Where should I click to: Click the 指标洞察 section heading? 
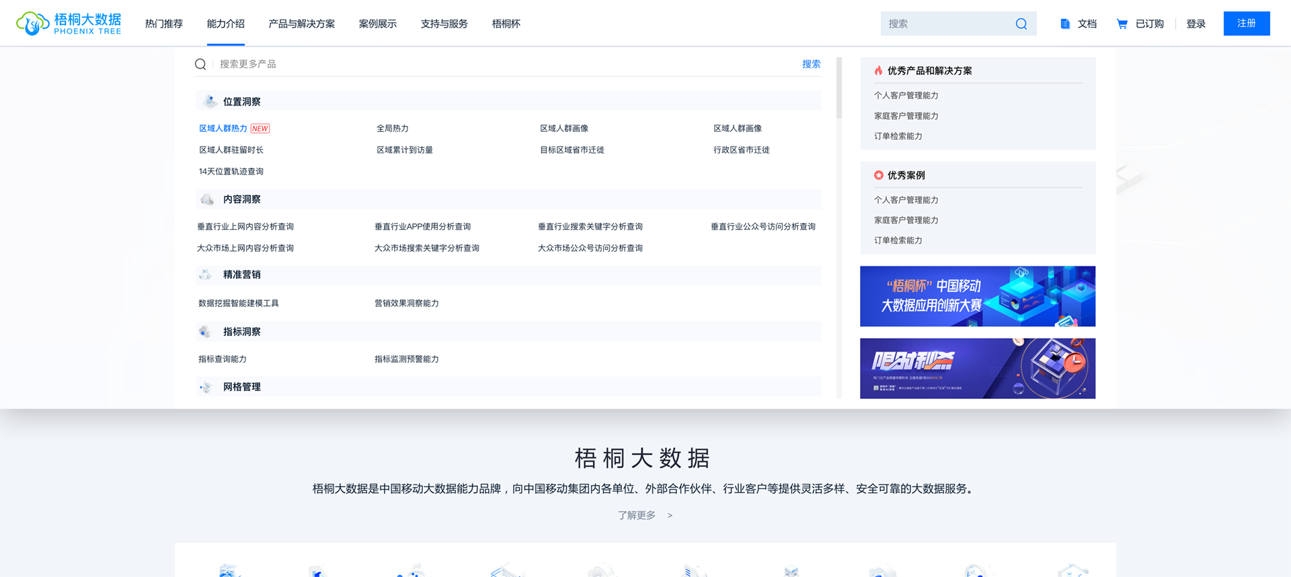pos(242,332)
